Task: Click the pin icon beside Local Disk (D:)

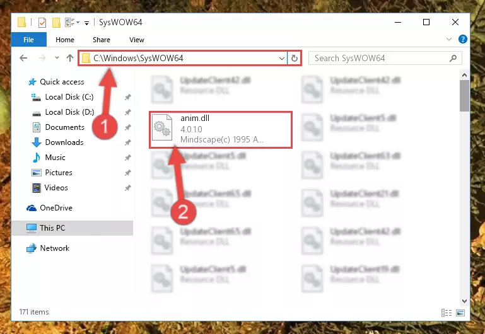Action: click(128, 112)
